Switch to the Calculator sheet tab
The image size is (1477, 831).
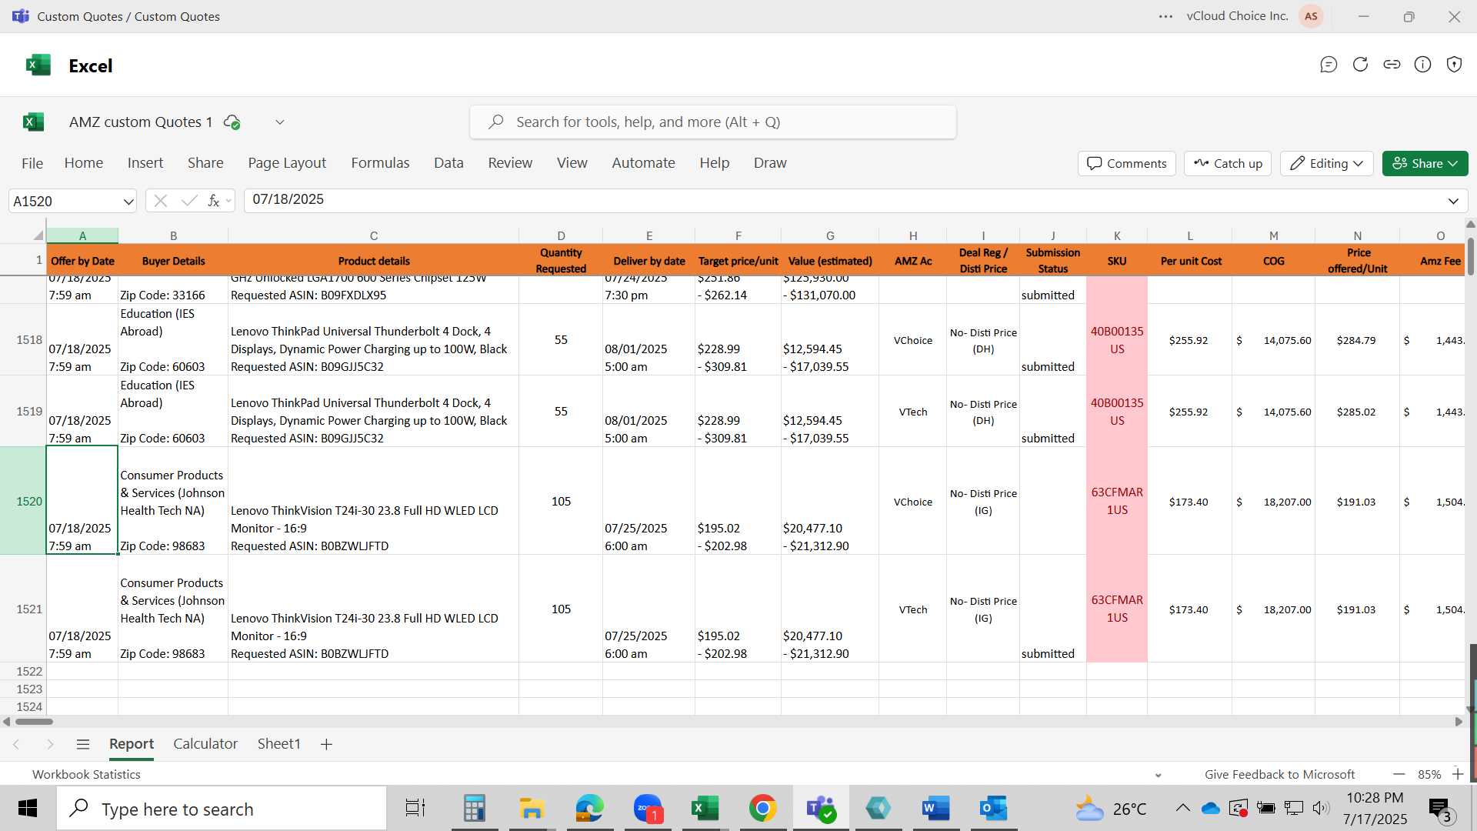(x=205, y=744)
